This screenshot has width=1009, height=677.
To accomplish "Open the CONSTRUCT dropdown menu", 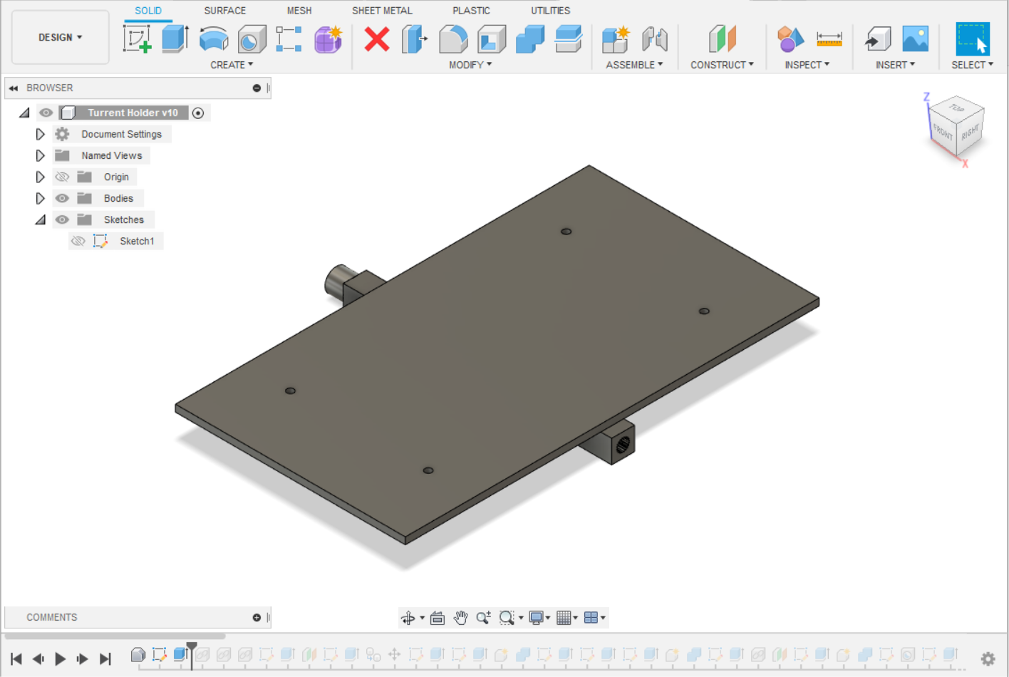I will click(722, 65).
